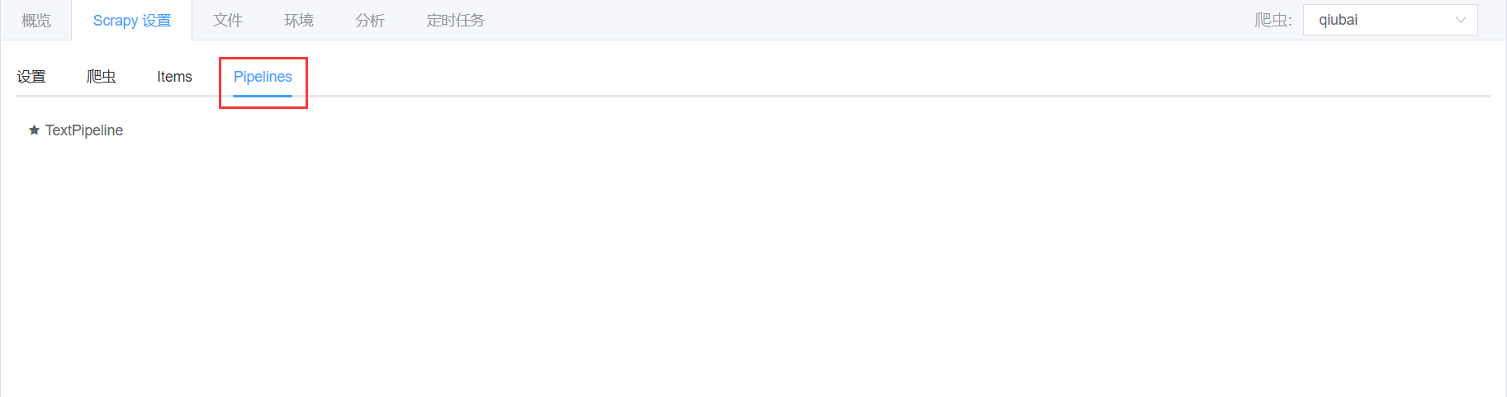
Task: Click the qiubai text in the spider selector
Action: pos(1339,20)
